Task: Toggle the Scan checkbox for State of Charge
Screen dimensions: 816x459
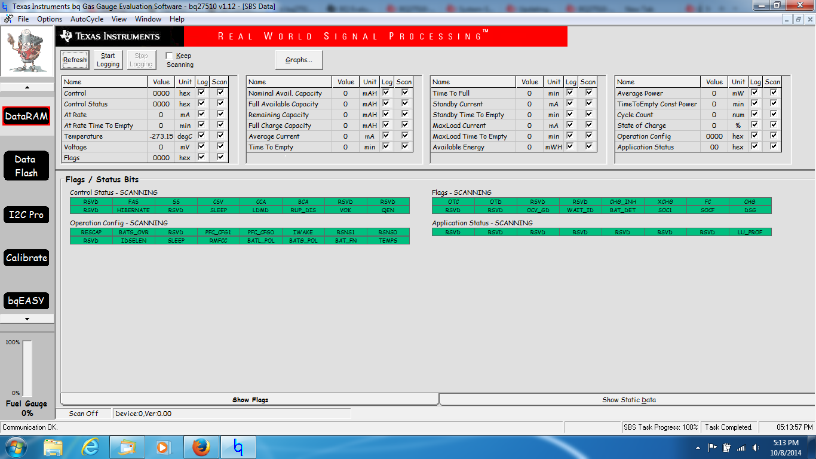Action: 774,125
